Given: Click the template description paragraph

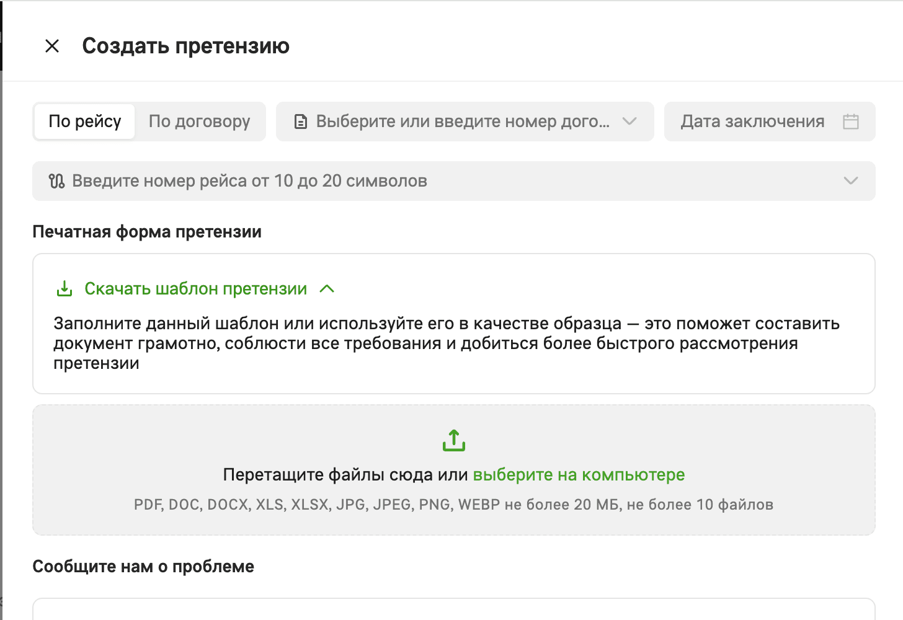Looking at the screenshot, I should pyautogui.click(x=447, y=343).
